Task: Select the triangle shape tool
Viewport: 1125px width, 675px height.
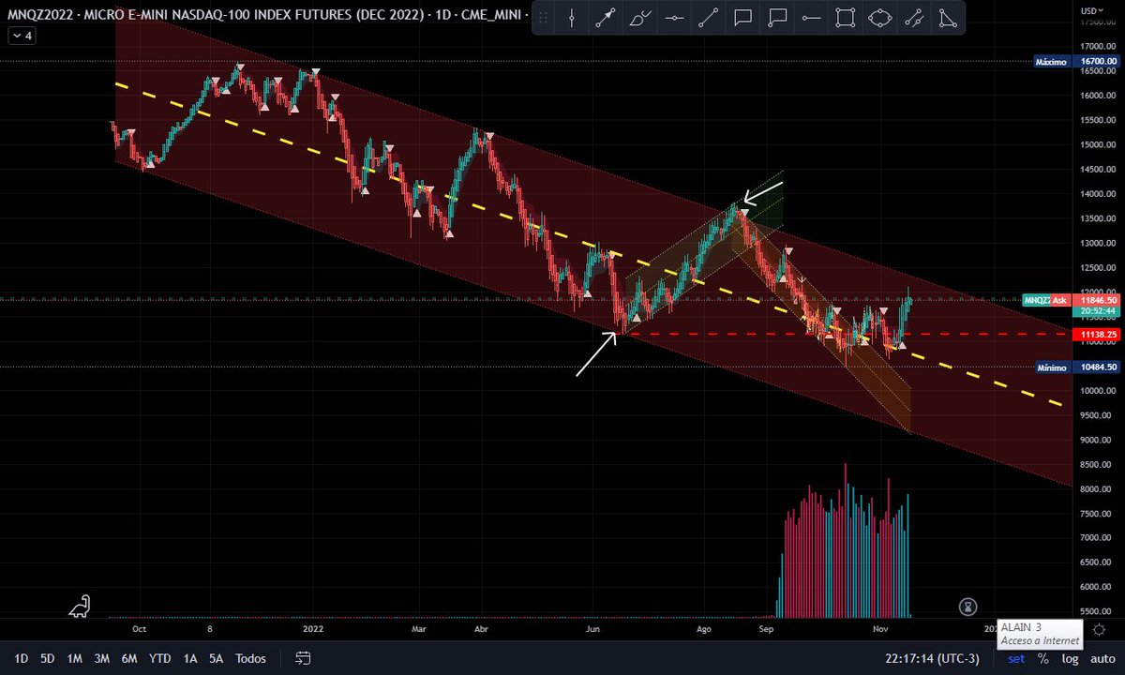Action: (x=948, y=18)
